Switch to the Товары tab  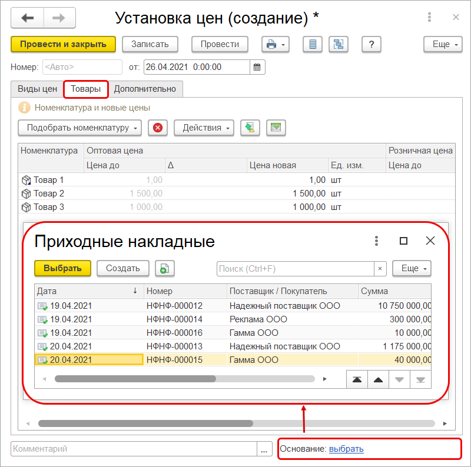85,89
